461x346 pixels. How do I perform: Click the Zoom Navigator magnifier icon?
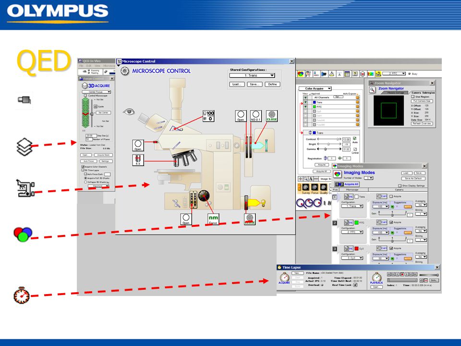click(372, 90)
